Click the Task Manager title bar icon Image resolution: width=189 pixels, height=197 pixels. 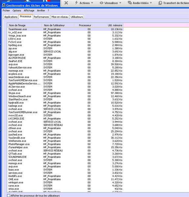[x=4, y=5]
